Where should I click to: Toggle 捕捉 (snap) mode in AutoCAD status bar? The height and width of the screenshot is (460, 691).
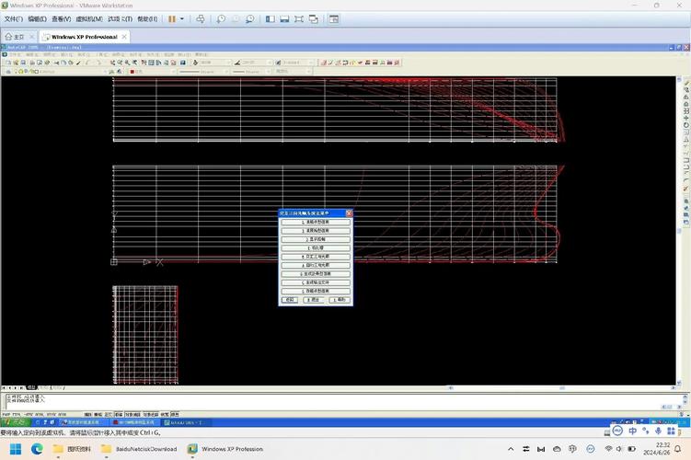(87, 414)
